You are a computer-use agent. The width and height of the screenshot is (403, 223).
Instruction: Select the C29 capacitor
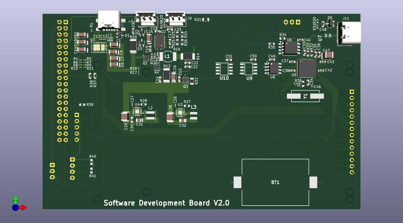pos(125,116)
